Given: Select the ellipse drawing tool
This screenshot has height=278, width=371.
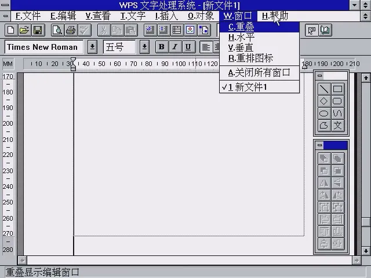Looking at the screenshot, I should [324, 114].
